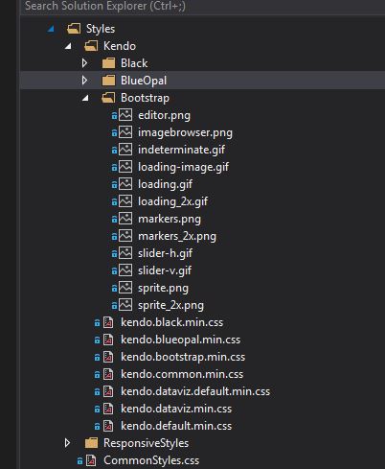Click image icon beside markers_2x.png
The height and width of the screenshot is (469, 385).
[x=125, y=236]
